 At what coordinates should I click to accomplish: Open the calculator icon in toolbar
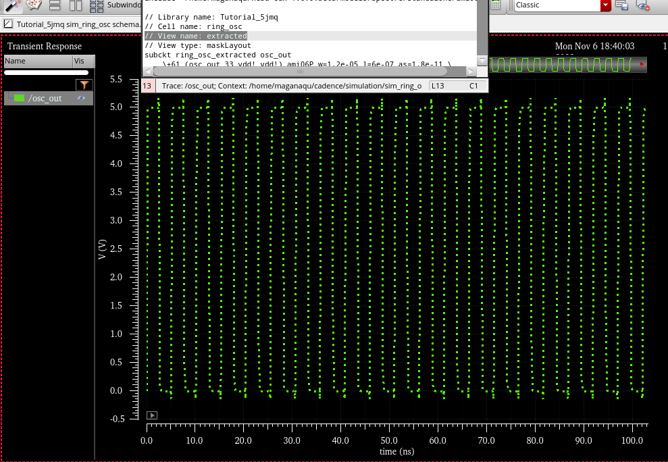point(495,5)
